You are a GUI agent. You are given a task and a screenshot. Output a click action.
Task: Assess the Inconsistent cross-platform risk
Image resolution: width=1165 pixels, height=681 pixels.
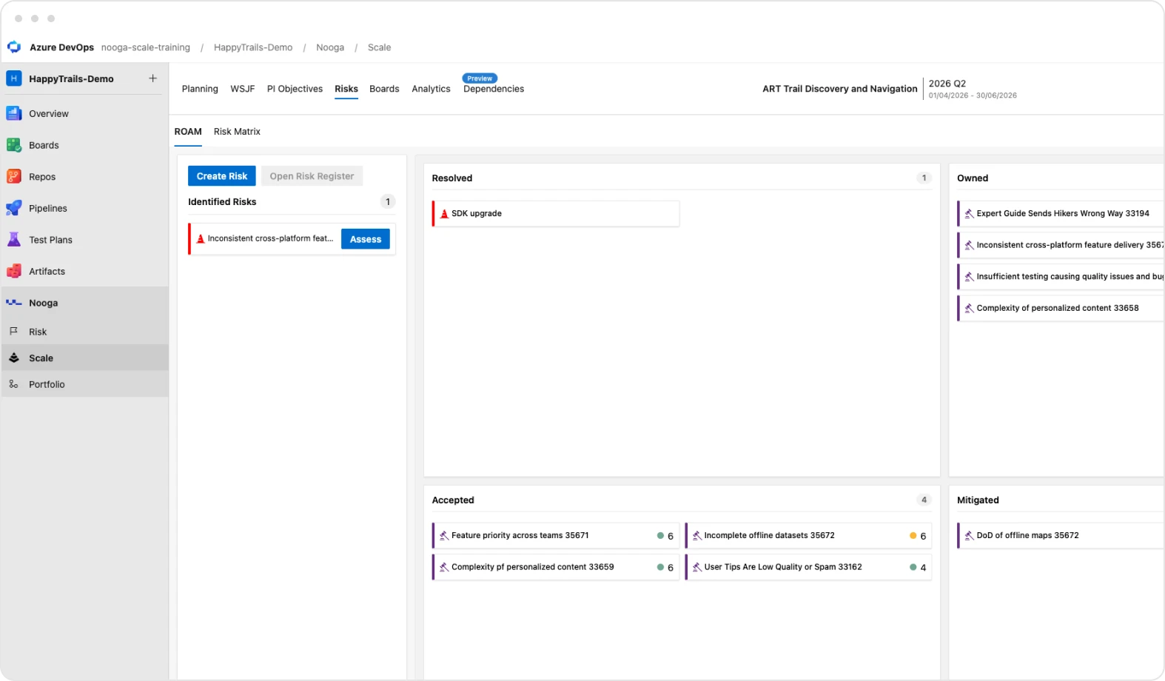(366, 239)
